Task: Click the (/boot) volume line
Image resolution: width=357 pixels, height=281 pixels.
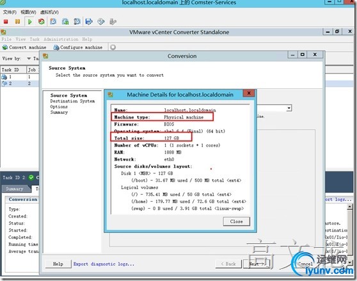Action: coord(186,181)
